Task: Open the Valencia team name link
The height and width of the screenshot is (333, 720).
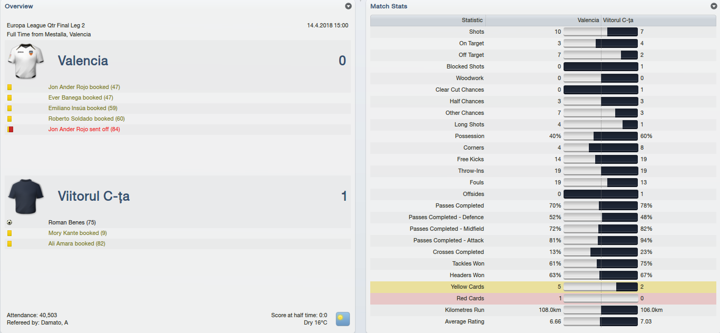Action: tap(83, 61)
